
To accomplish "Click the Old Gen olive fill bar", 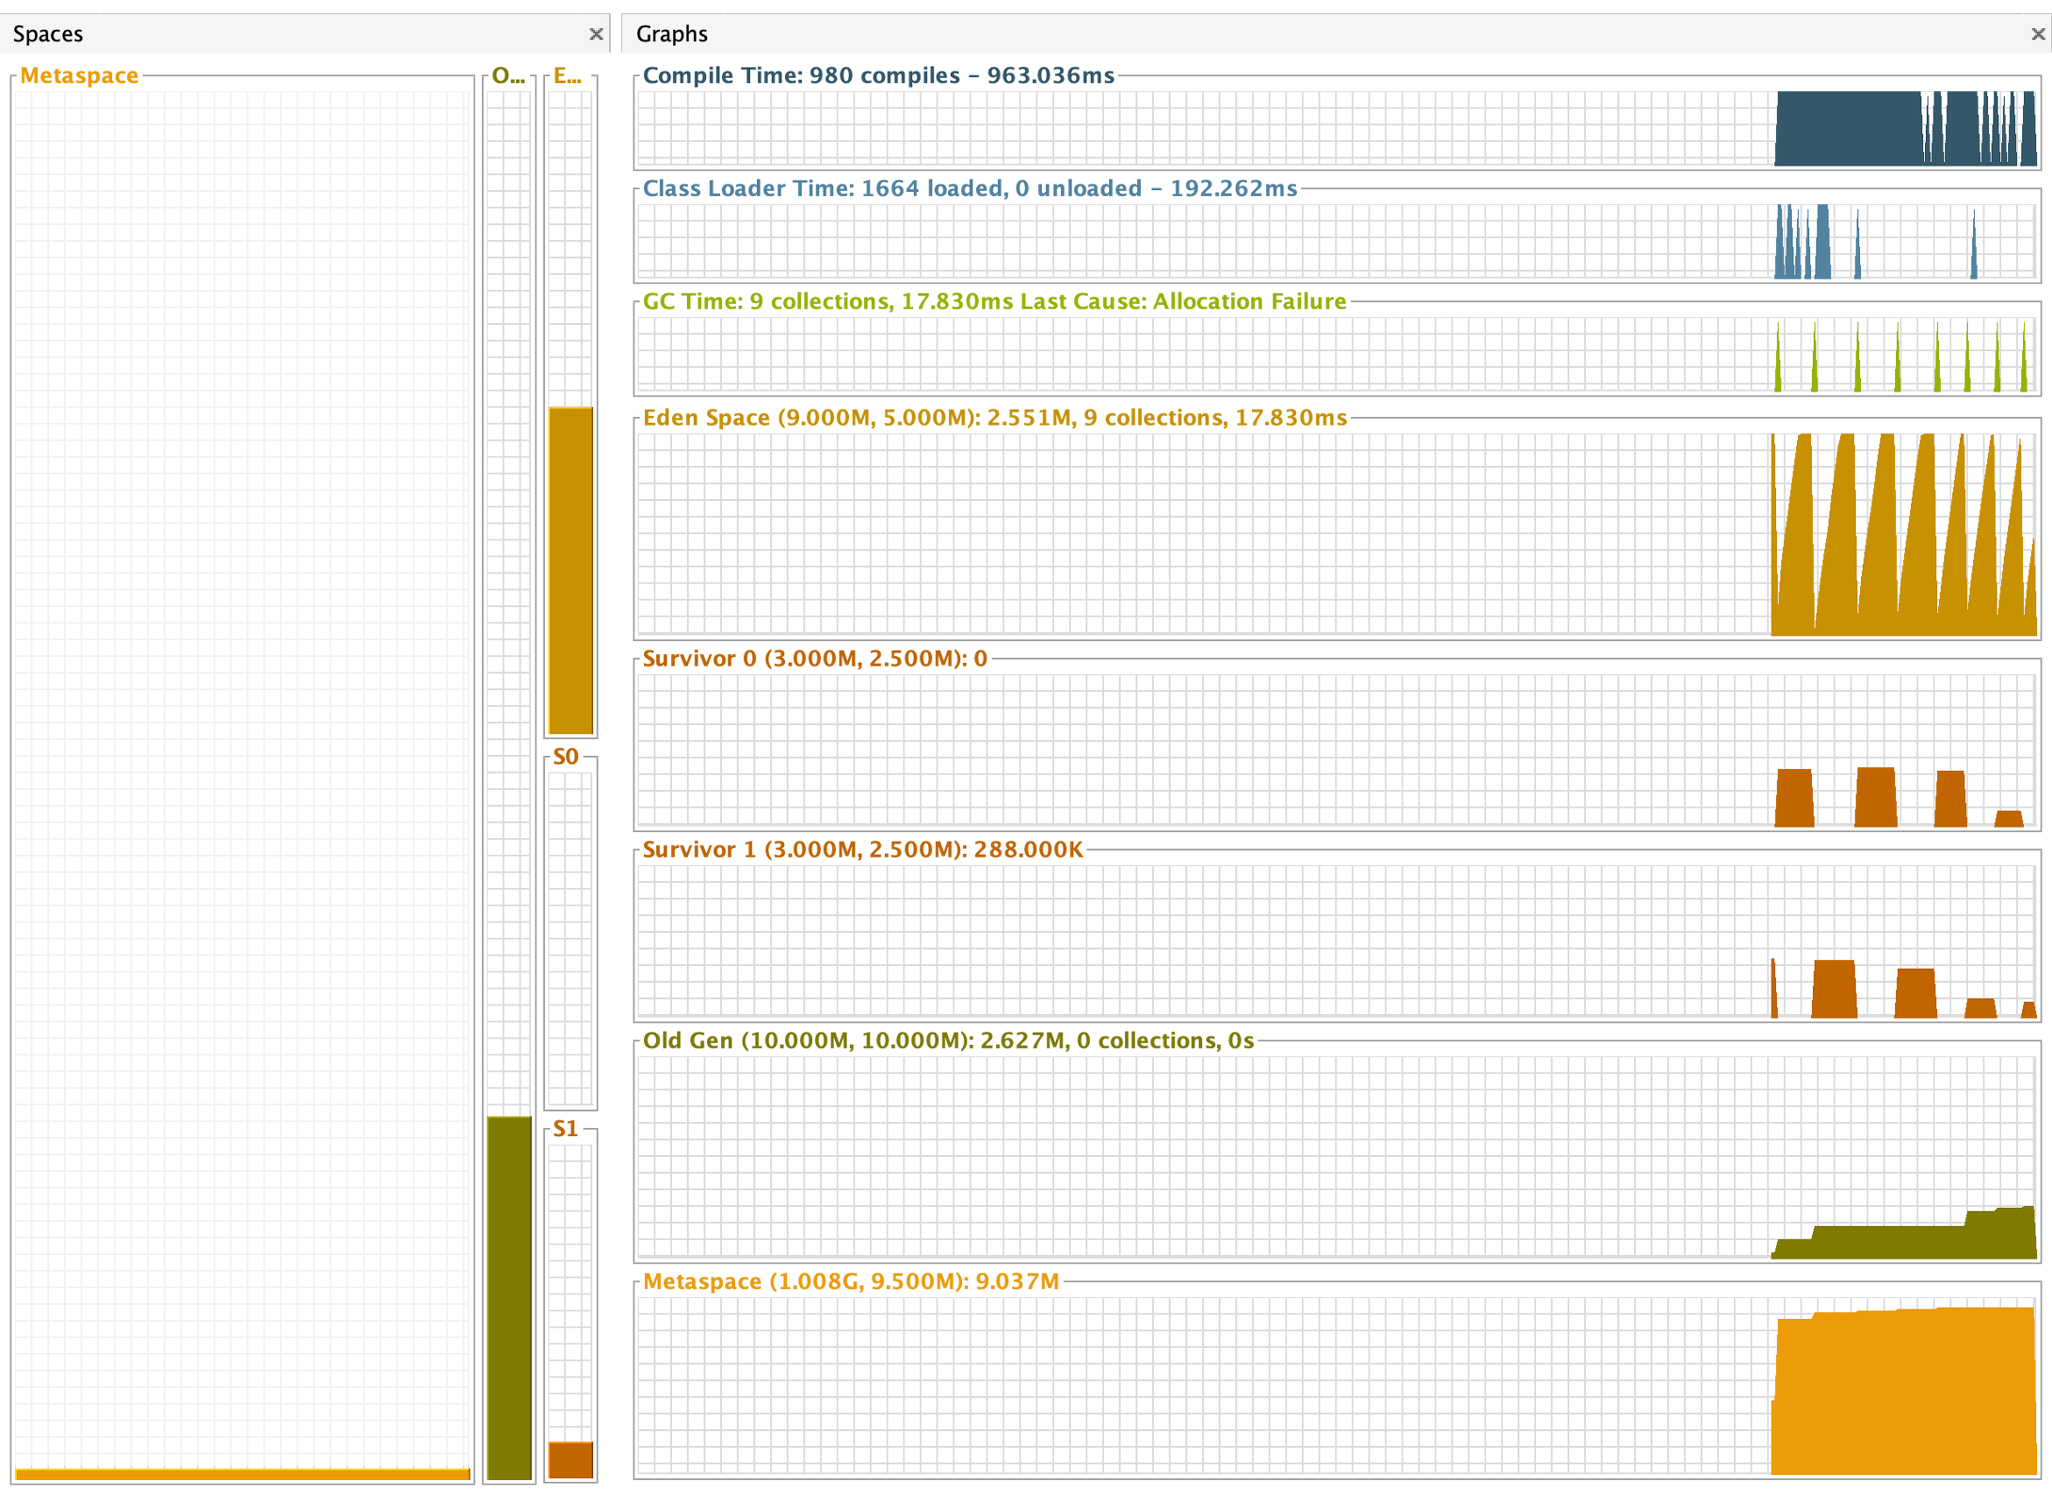I will (x=509, y=1297).
